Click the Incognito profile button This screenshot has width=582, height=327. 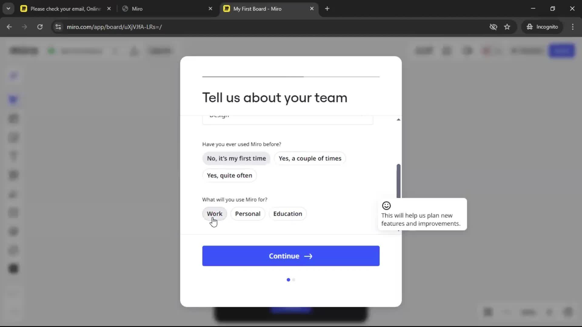(x=542, y=27)
